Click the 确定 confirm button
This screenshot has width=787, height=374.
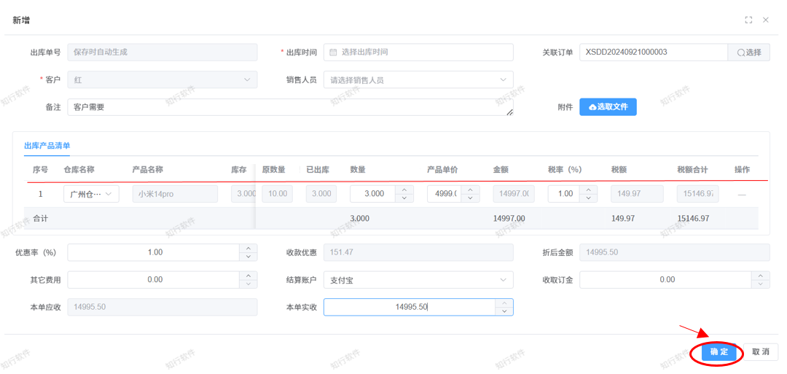tap(719, 351)
